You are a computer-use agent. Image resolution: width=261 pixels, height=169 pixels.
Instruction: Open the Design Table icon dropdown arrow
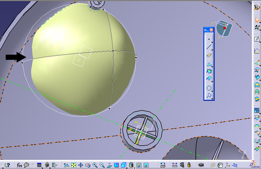point(42,168)
